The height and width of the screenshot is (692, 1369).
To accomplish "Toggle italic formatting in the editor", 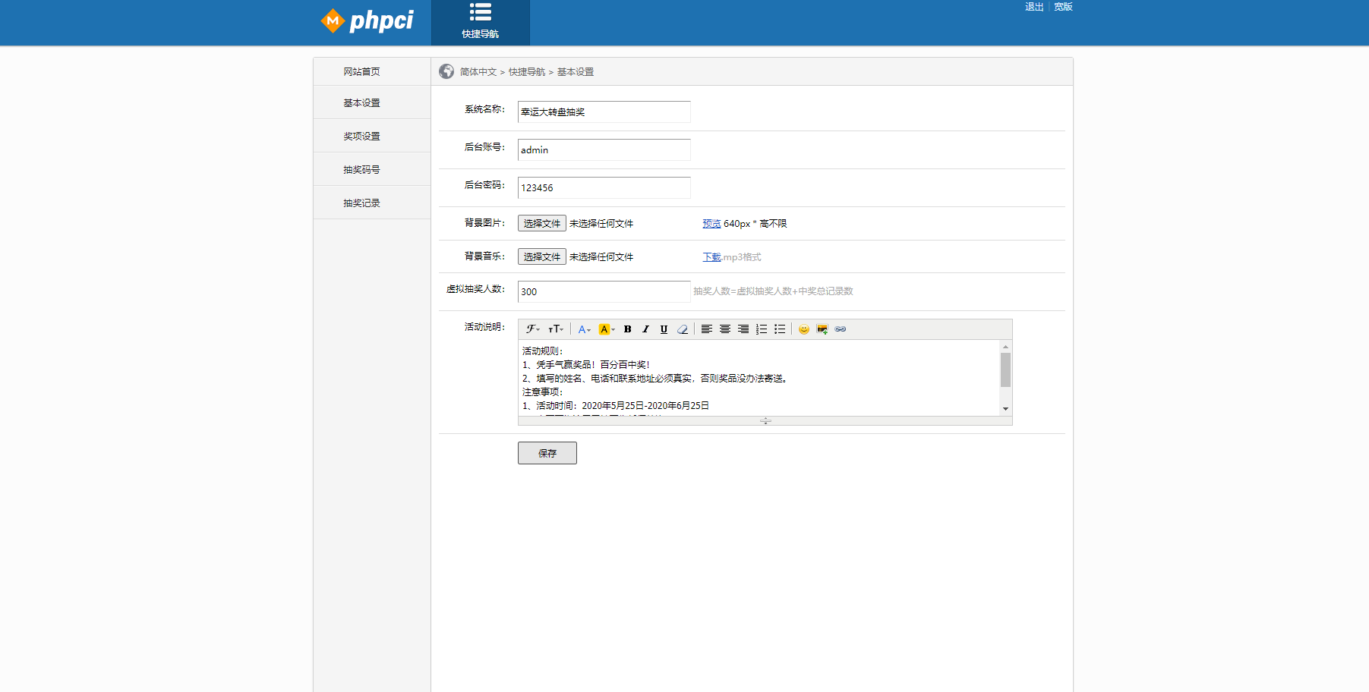I will click(646, 329).
